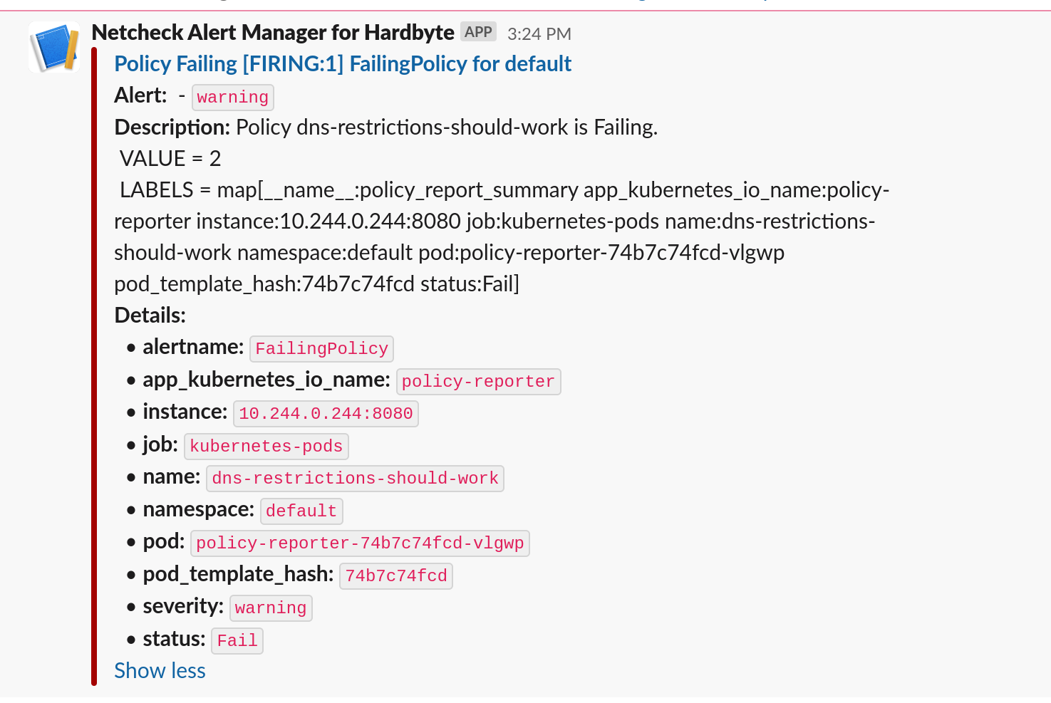1051x703 pixels.
Task: Open the Policy Failing FailingPolicy for default link
Action: pos(343,64)
